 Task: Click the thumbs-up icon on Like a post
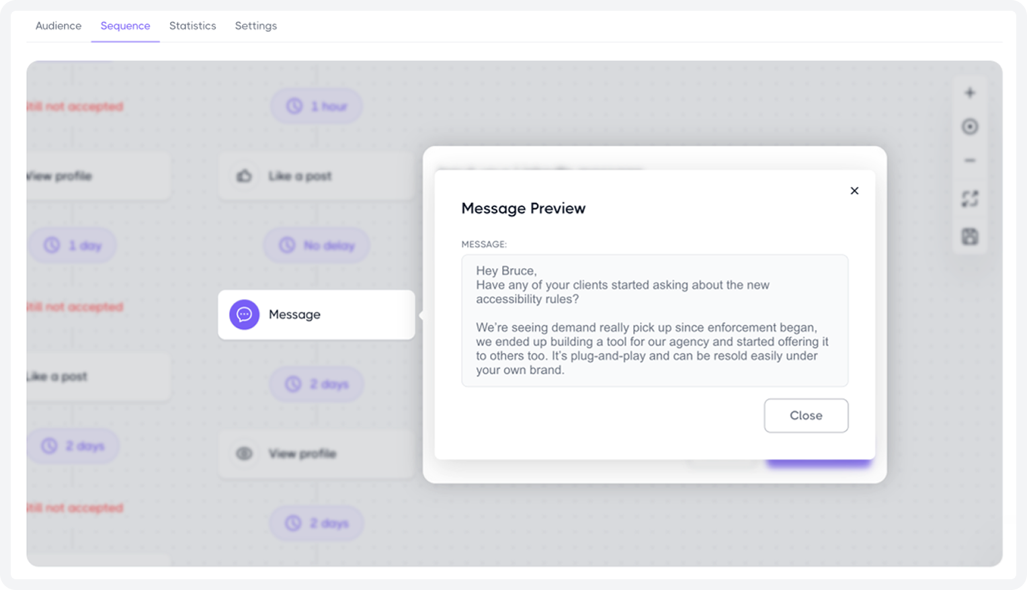tap(245, 175)
